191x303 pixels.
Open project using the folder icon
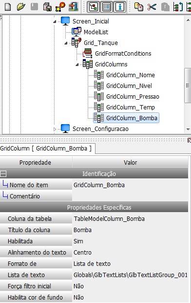pos(21,7)
